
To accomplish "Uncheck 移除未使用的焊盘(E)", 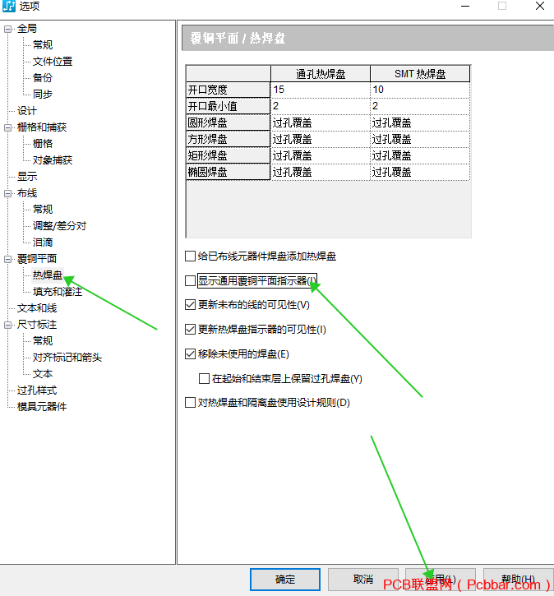I will point(190,354).
